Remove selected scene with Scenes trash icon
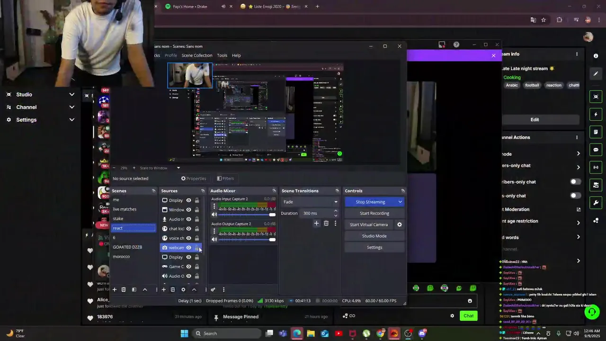 124,289
